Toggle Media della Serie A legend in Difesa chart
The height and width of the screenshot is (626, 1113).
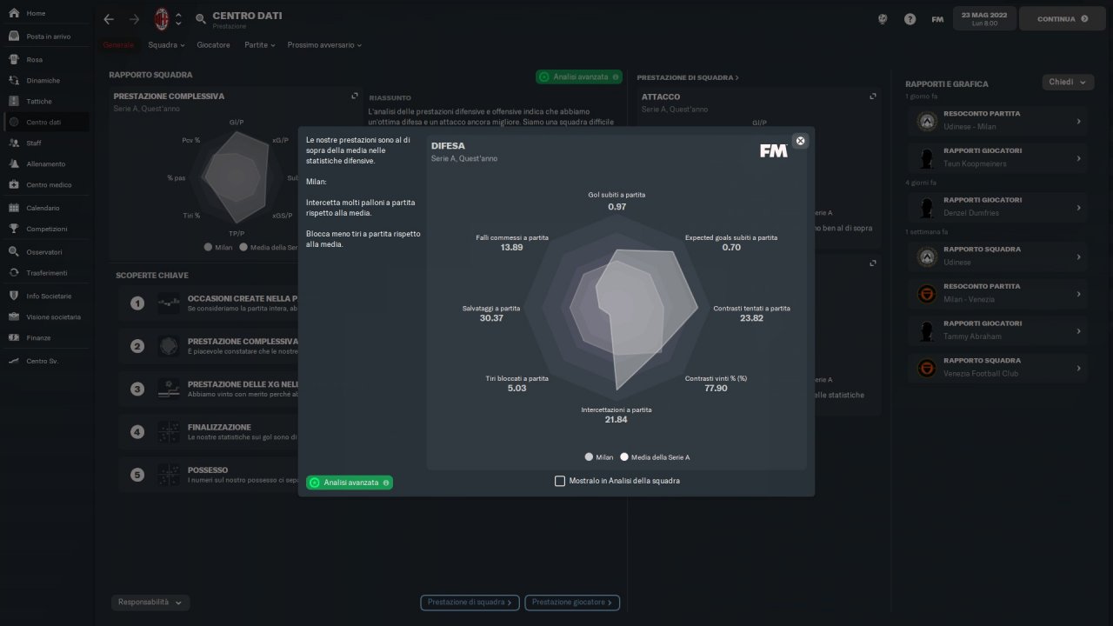[655, 456]
